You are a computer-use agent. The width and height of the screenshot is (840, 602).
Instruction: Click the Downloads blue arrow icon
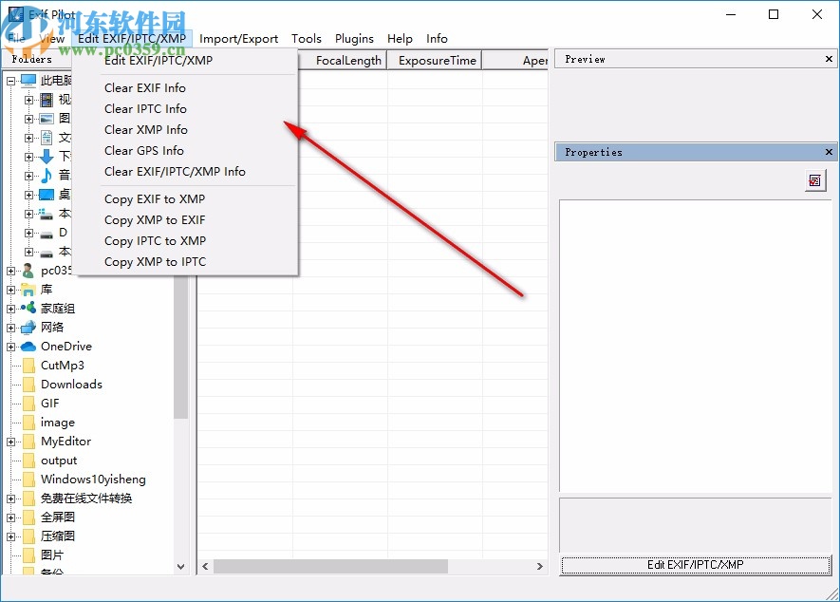coord(45,156)
